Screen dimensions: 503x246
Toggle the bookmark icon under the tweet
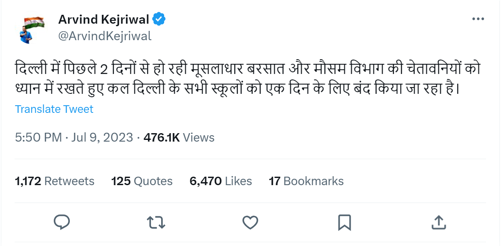coord(344,221)
